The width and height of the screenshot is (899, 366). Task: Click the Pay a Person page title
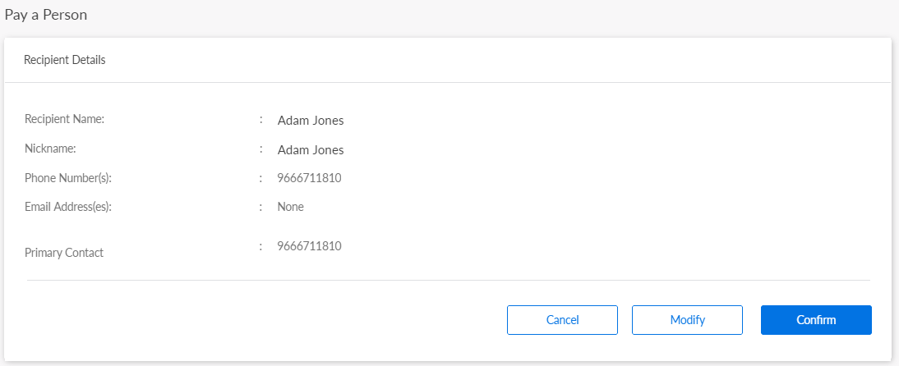46,15
